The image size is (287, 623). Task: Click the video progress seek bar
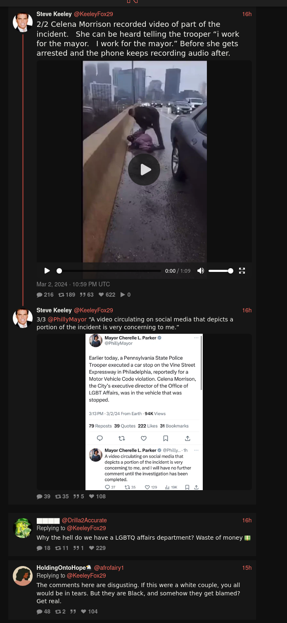[110, 271]
